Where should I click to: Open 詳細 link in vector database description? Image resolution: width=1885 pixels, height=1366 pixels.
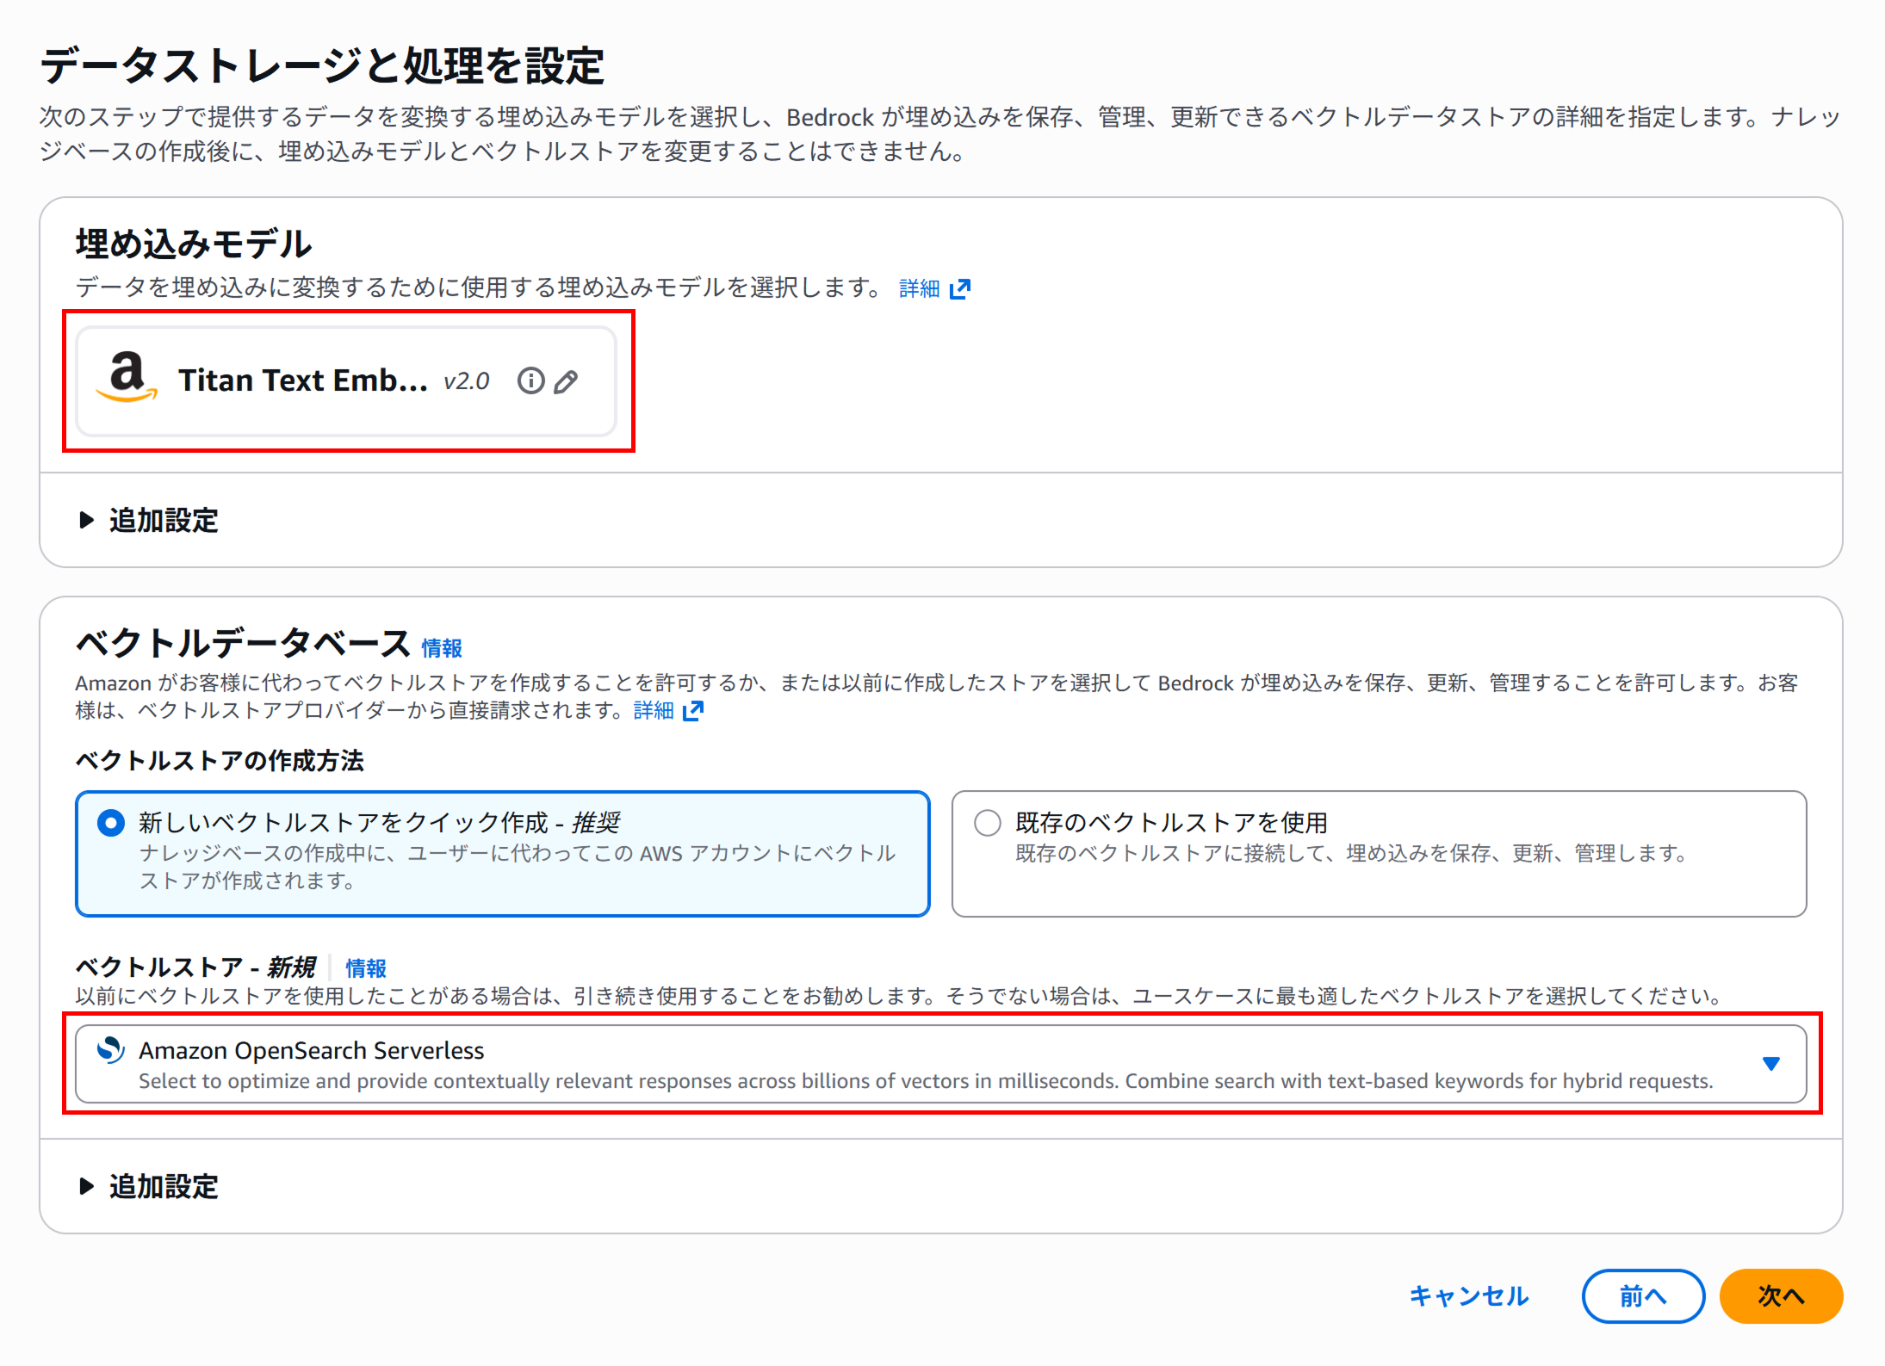click(x=654, y=711)
